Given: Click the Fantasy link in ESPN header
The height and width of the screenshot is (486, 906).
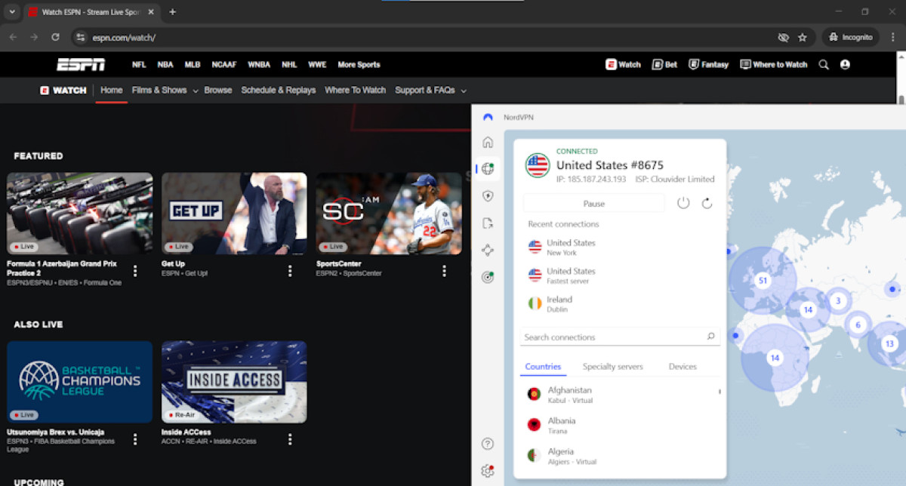Looking at the screenshot, I should pos(708,65).
